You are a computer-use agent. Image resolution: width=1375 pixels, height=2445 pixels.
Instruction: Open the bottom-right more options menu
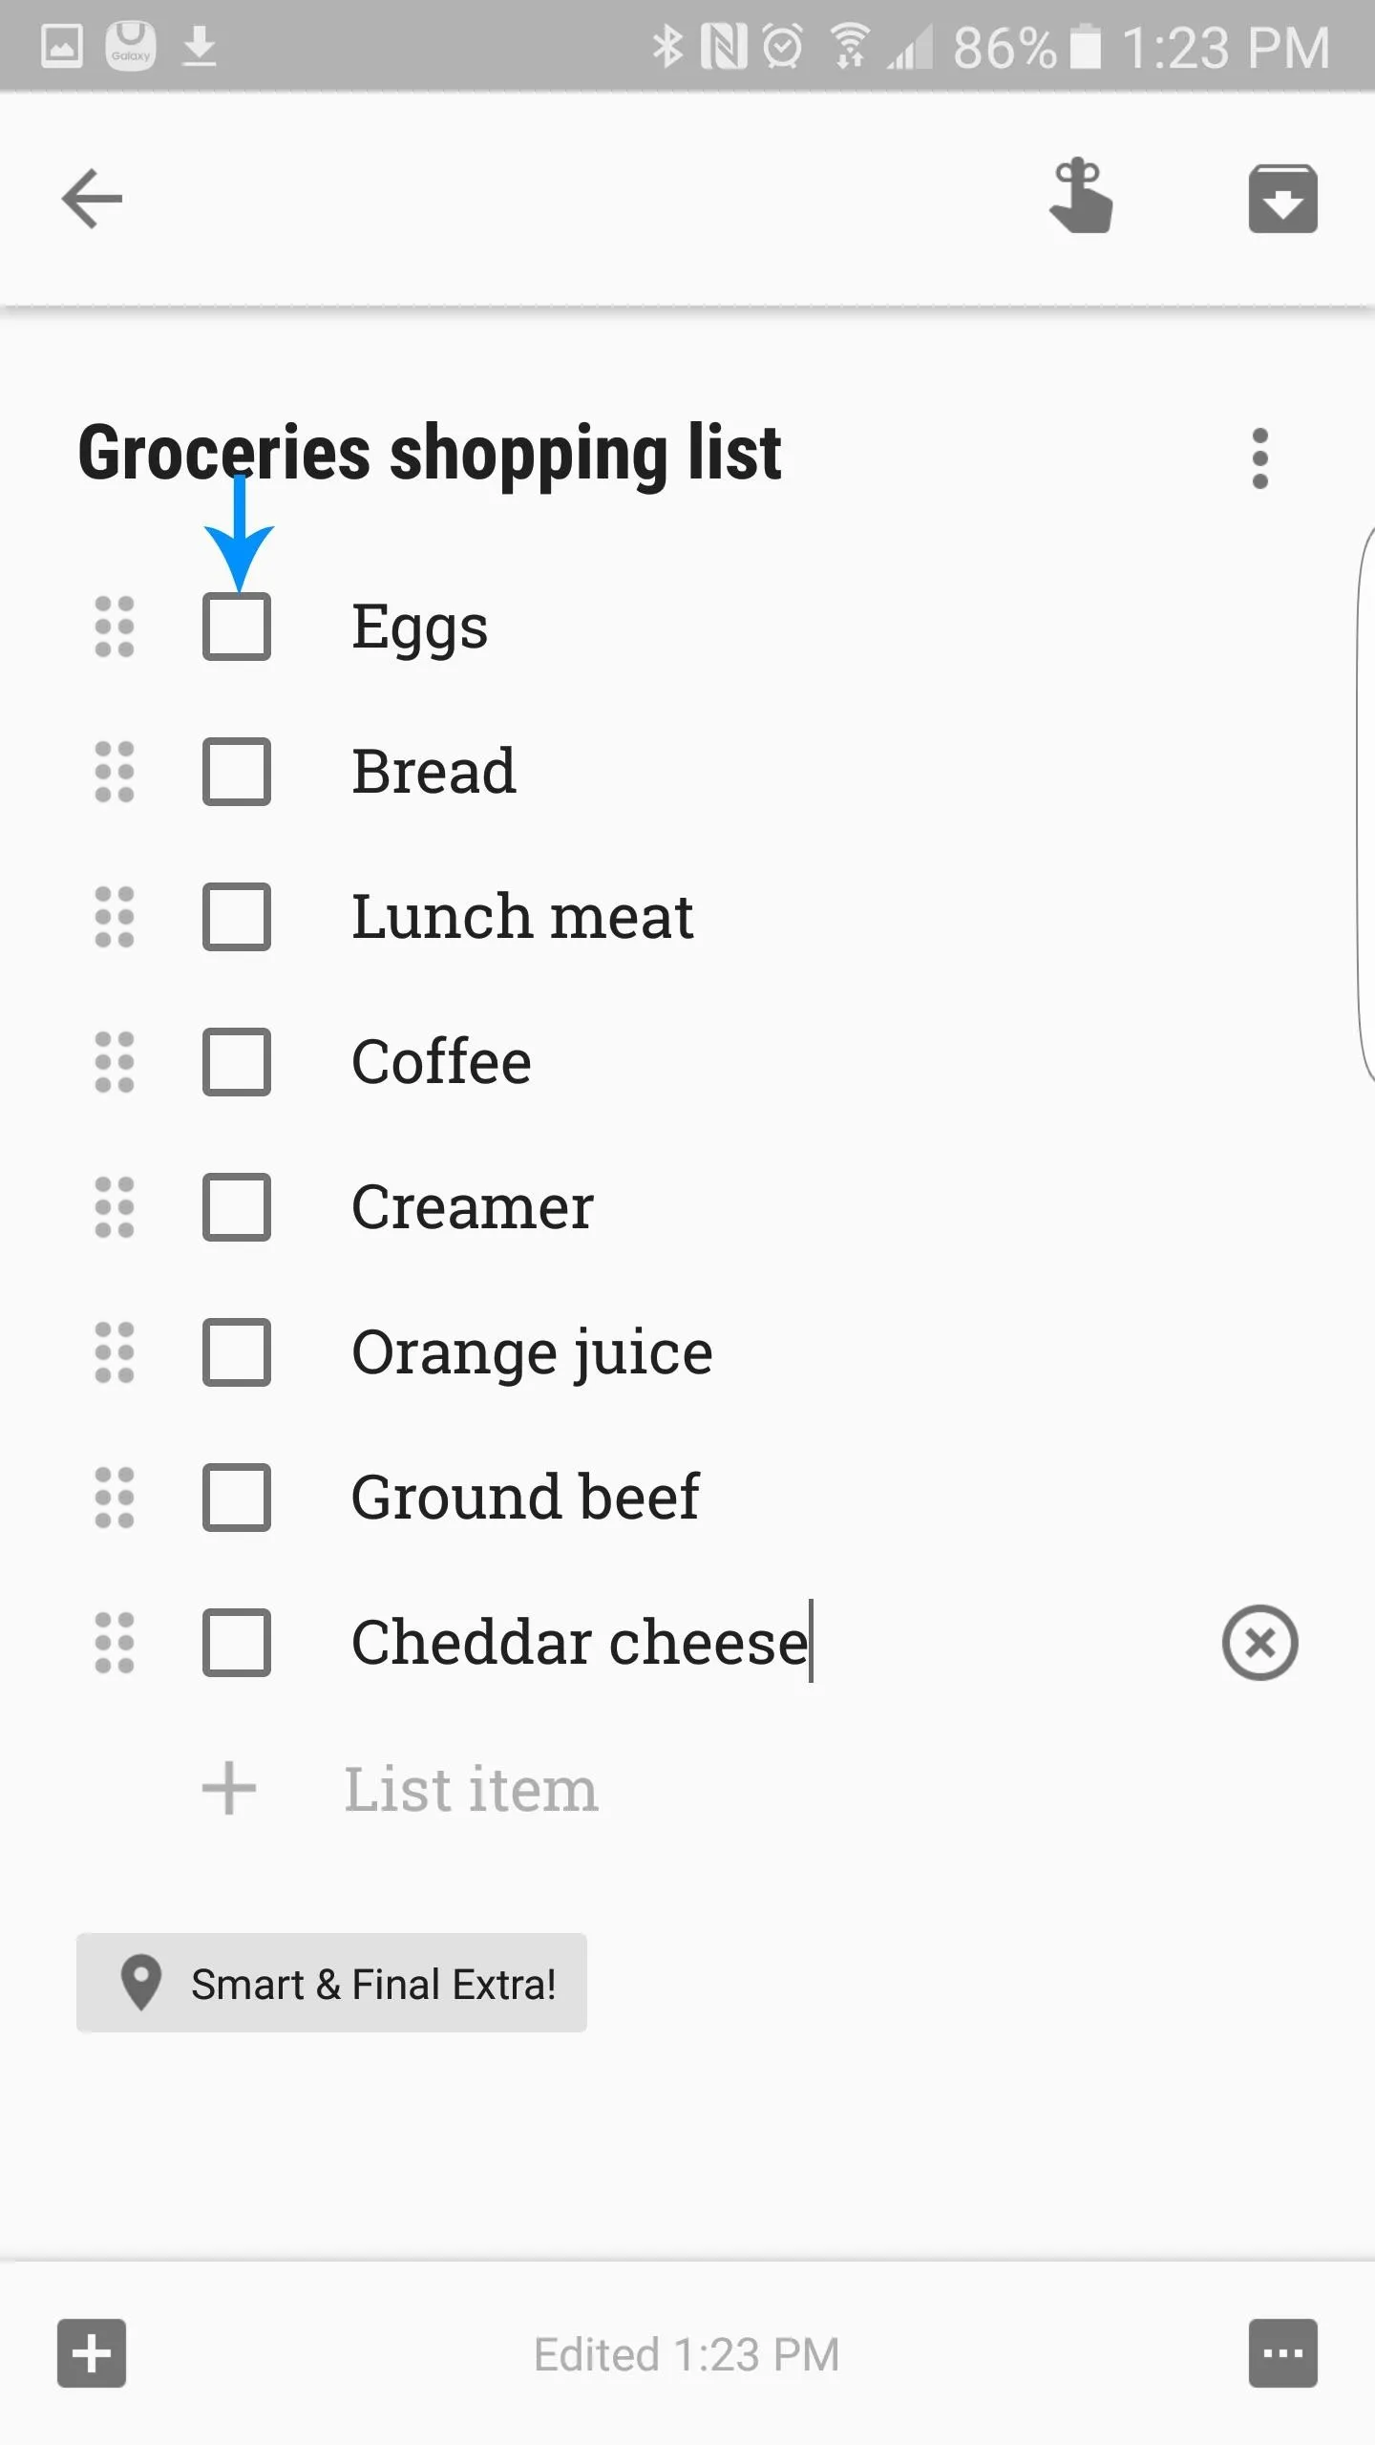pos(1282,2353)
